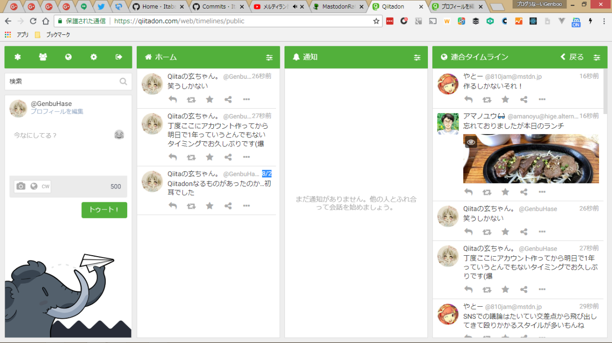Expand the notifications column settings
Viewport: 612px width, 343px height.
pos(417,57)
